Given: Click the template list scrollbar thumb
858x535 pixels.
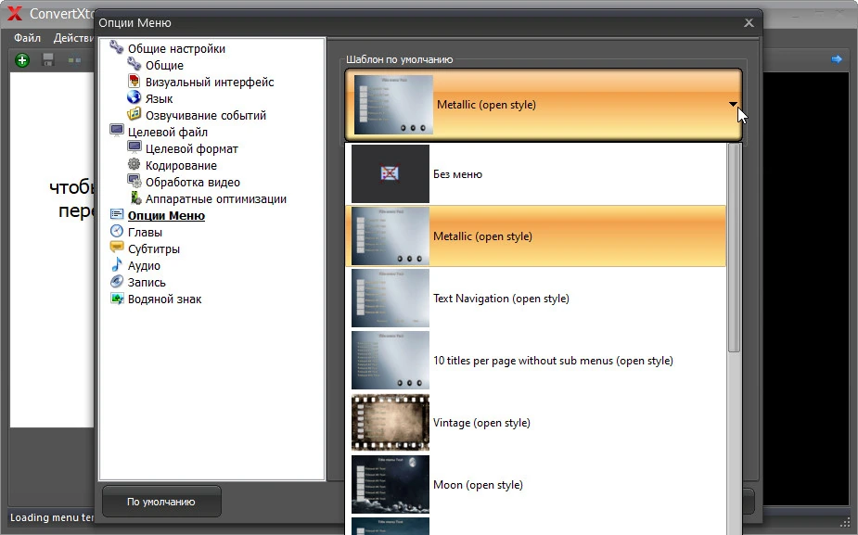Looking at the screenshot, I should pyautogui.click(x=735, y=248).
